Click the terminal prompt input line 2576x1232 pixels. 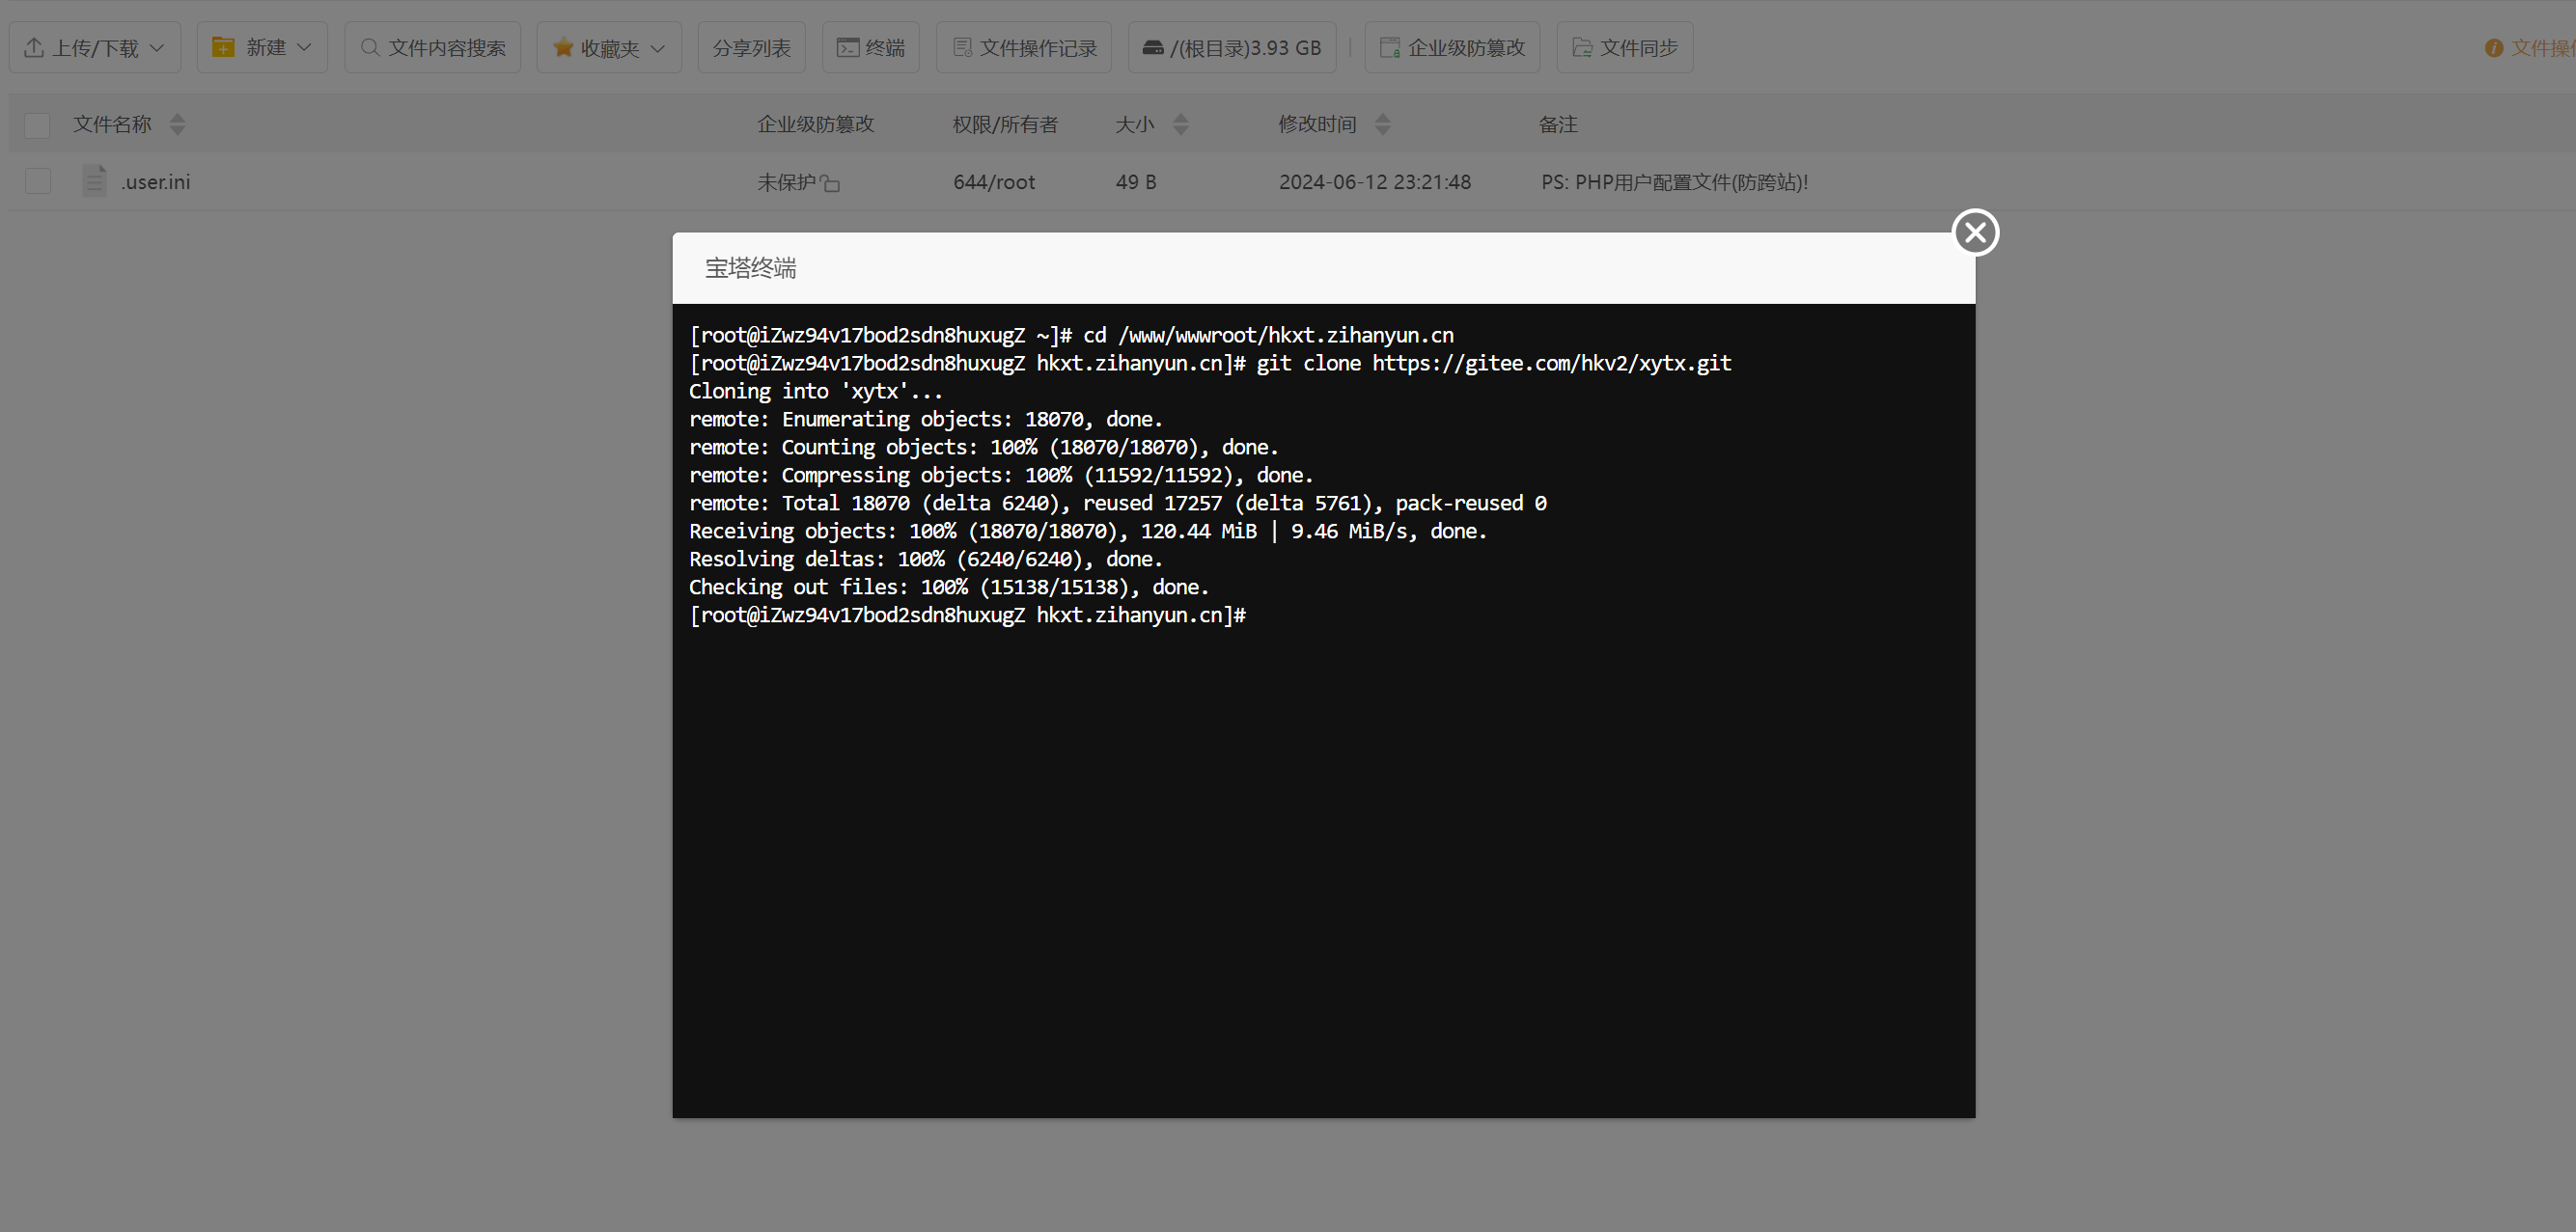pos(968,616)
